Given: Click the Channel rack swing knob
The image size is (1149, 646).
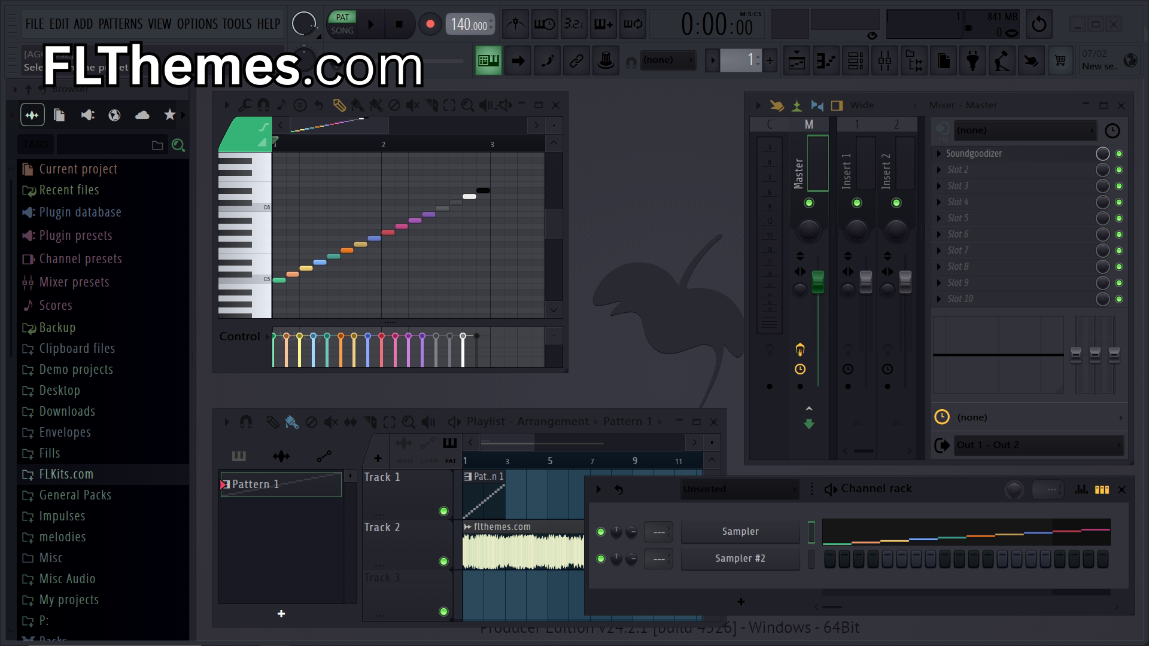Looking at the screenshot, I should point(1014,490).
